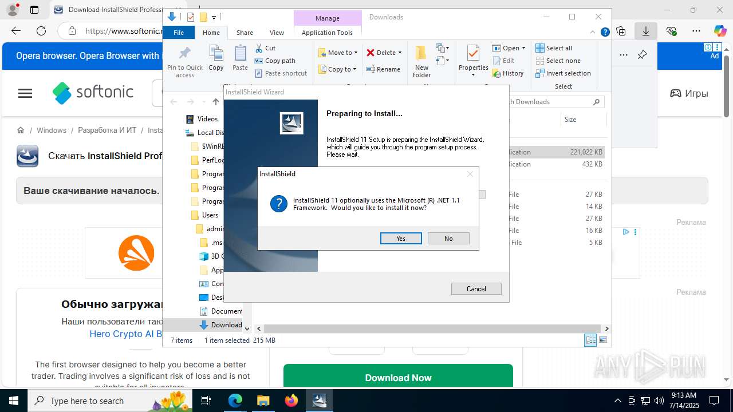Confirm .NET install with Yes button
The image size is (733, 412).
pyautogui.click(x=401, y=239)
